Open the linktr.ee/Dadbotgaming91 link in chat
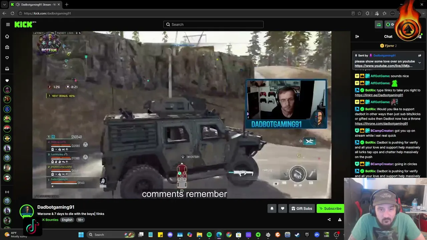Viewport: 427px width, 240px height. [379, 95]
